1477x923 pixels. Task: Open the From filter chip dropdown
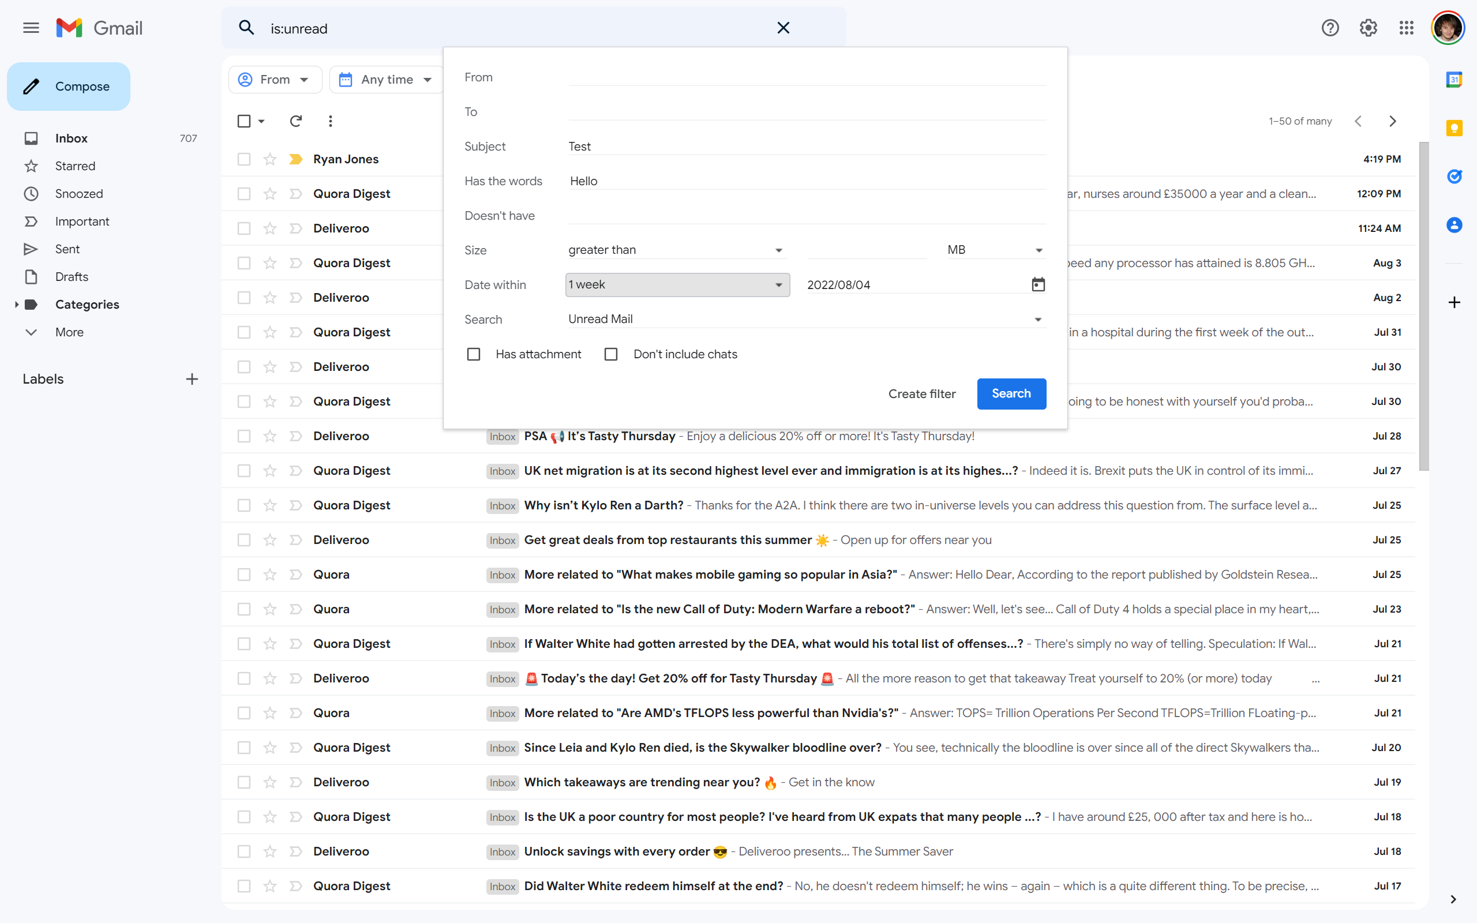pos(275,80)
